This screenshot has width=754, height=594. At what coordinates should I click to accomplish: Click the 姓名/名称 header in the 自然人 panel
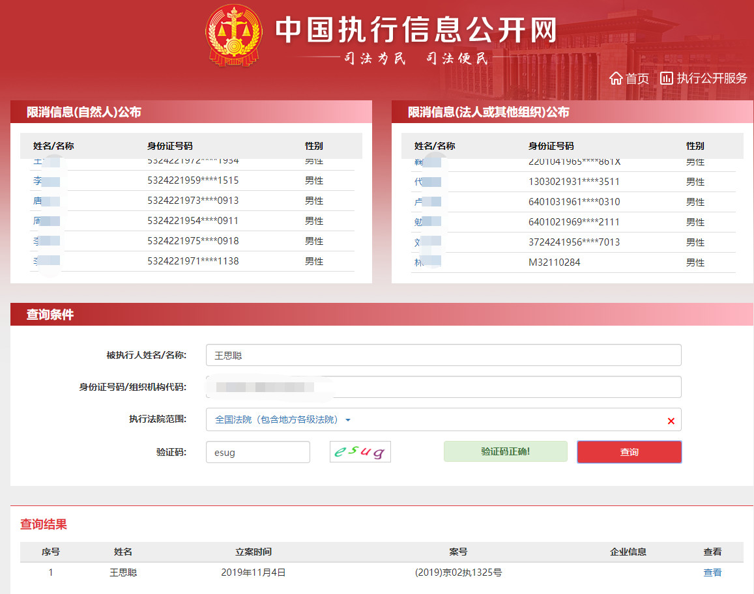[53, 146]
